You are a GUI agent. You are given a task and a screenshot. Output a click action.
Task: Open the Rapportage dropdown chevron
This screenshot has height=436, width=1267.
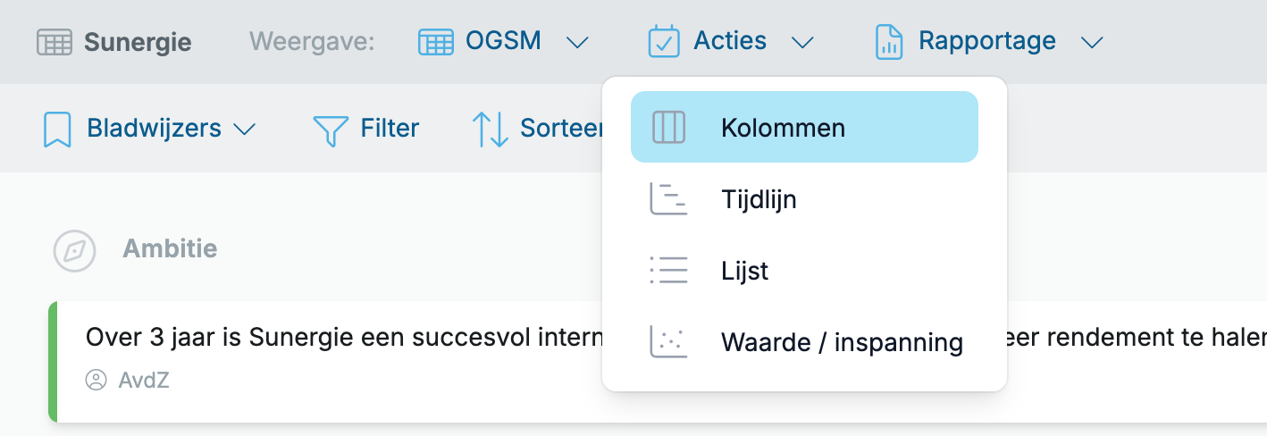[x=1092, y=42]
